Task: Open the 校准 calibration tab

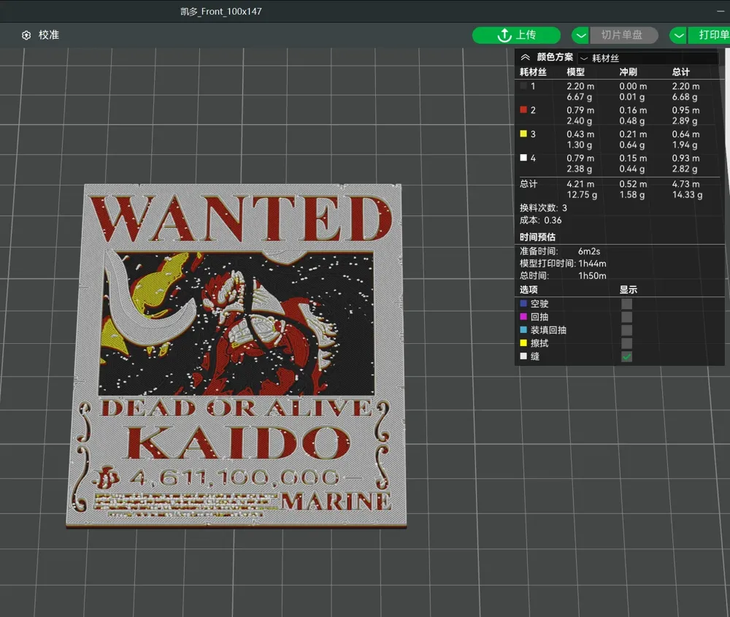Action: tap(48, 35)
